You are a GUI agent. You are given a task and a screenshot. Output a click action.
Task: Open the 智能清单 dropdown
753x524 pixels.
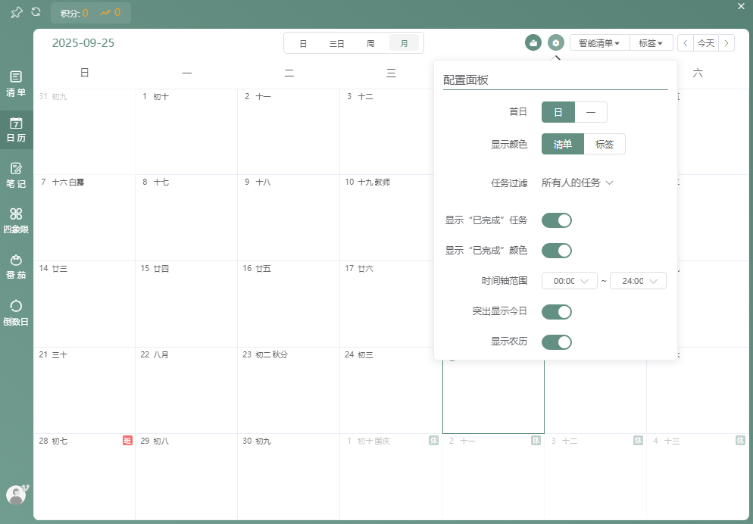click(x=600, y=42)
